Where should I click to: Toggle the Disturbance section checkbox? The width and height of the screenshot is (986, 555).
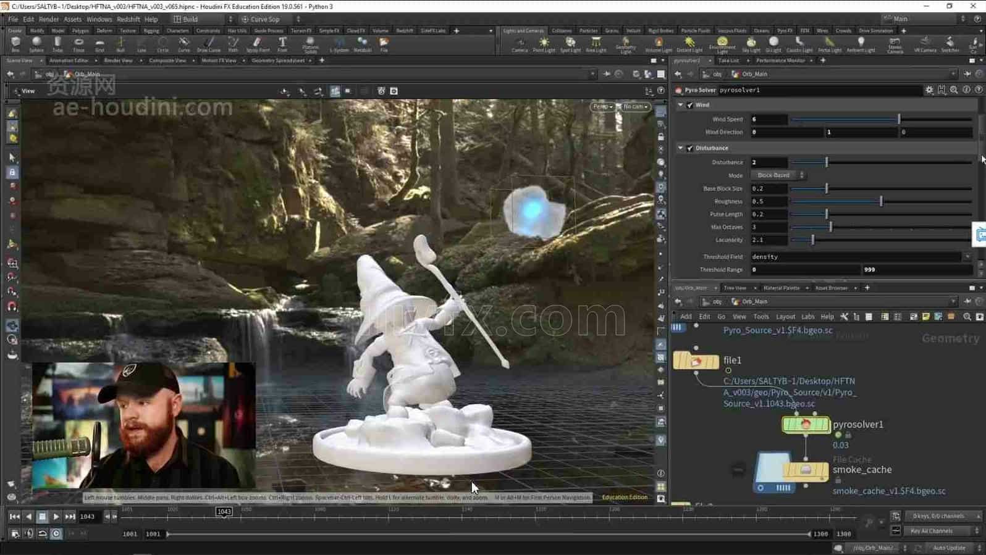(x=690, y=148)
